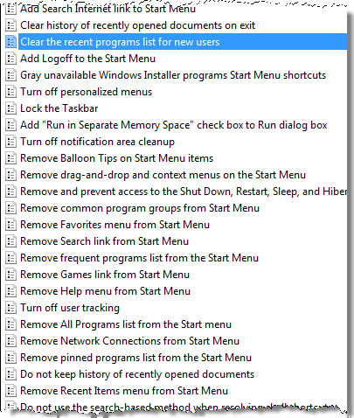
Task: Click the icon beside Turn off personalized menus
Action: 10,92
